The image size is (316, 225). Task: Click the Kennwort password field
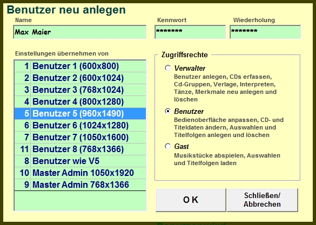190,32
